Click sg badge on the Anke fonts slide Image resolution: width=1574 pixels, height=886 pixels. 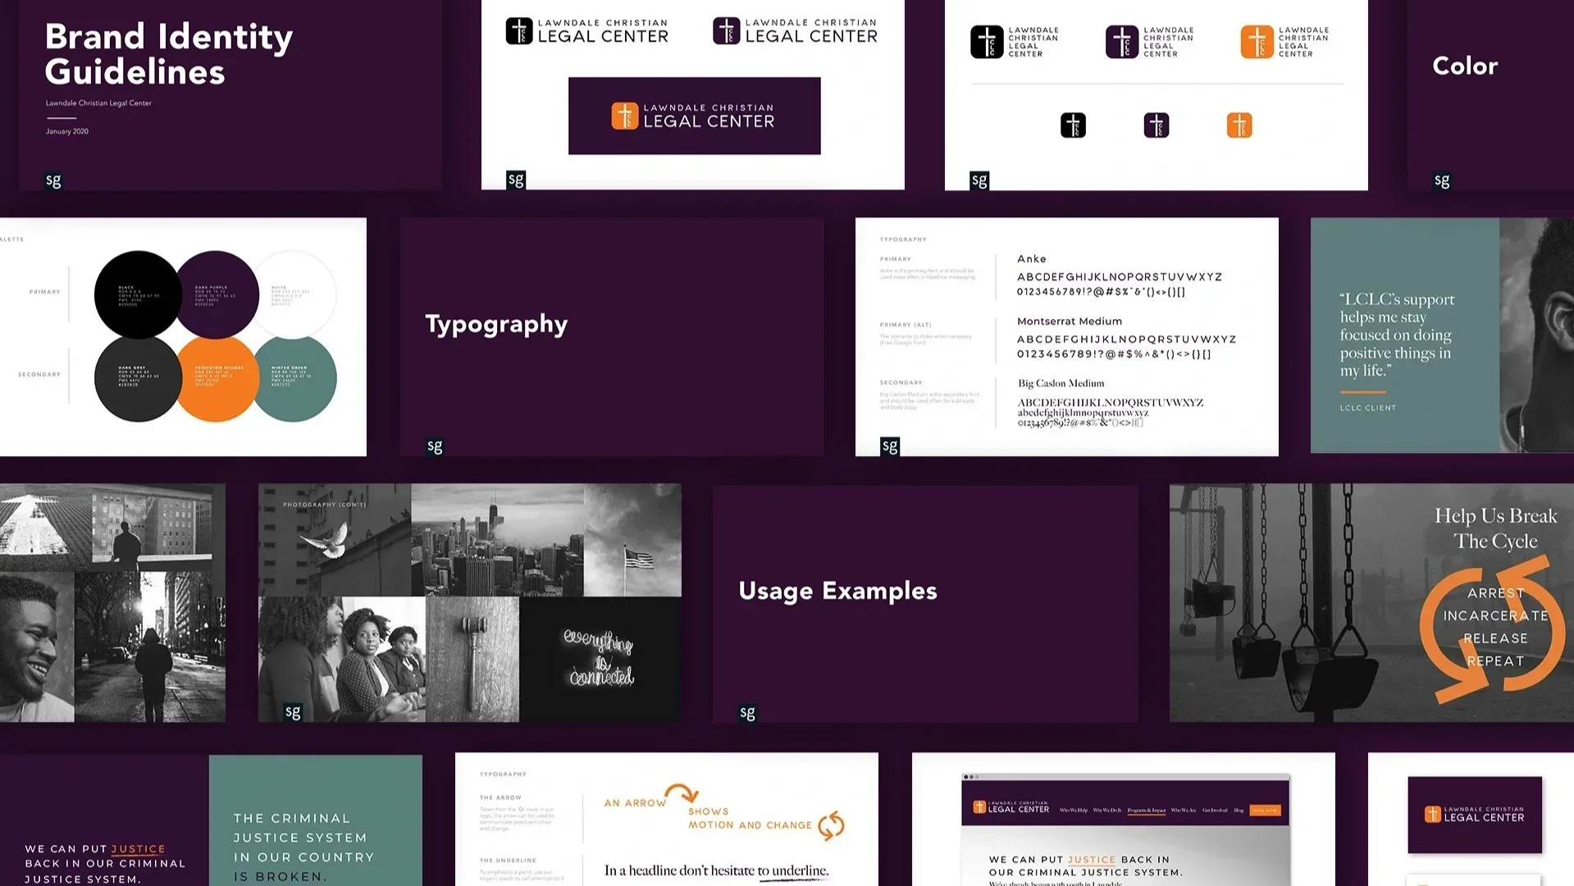pyautogui.click(x=890, y=446)
